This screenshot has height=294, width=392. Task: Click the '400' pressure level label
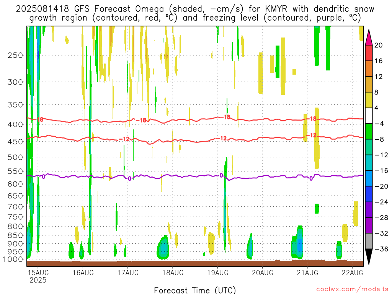tap(15, 124)
